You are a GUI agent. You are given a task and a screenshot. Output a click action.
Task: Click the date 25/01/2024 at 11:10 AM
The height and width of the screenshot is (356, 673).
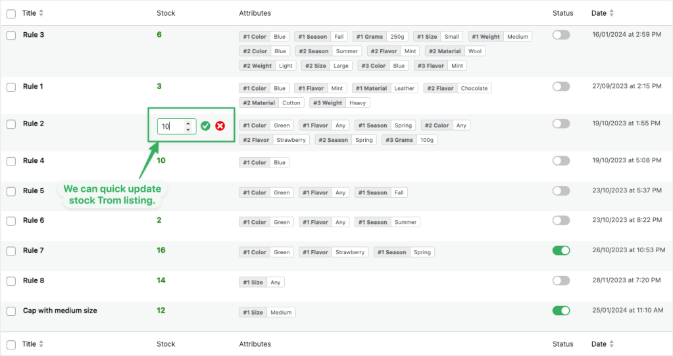pos(628,310)
